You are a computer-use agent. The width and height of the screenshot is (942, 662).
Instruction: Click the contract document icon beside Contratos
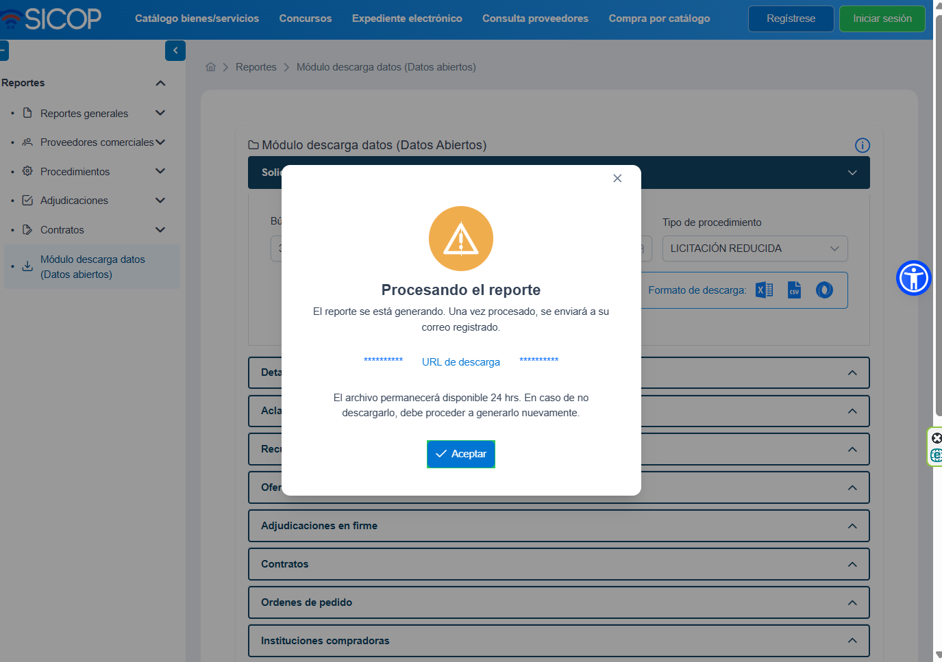(x=27, y=229)
